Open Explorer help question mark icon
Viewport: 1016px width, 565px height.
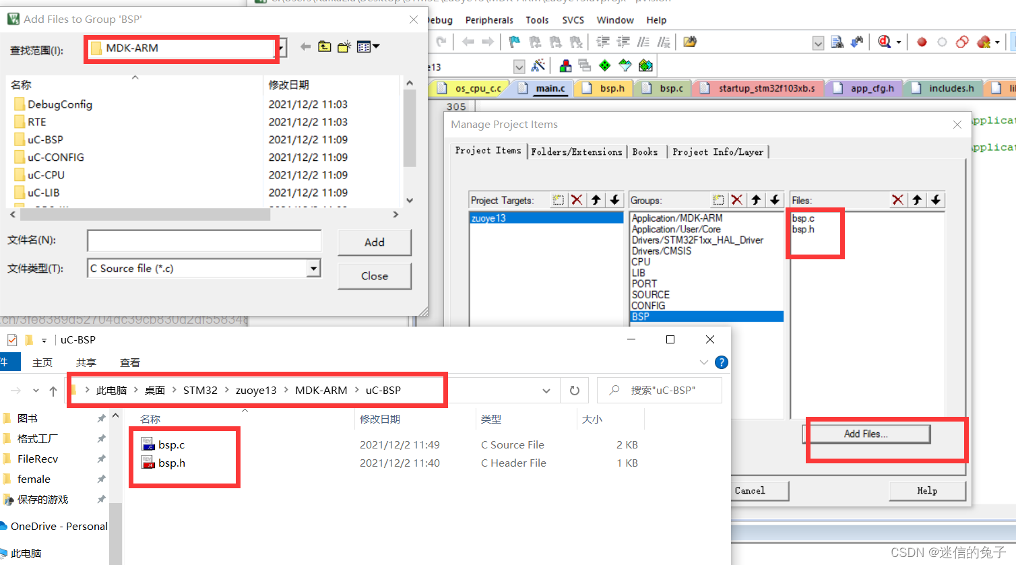click(x=722, y=362)
